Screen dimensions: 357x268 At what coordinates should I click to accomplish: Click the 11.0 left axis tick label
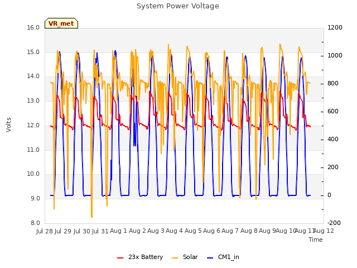[33, 150]
